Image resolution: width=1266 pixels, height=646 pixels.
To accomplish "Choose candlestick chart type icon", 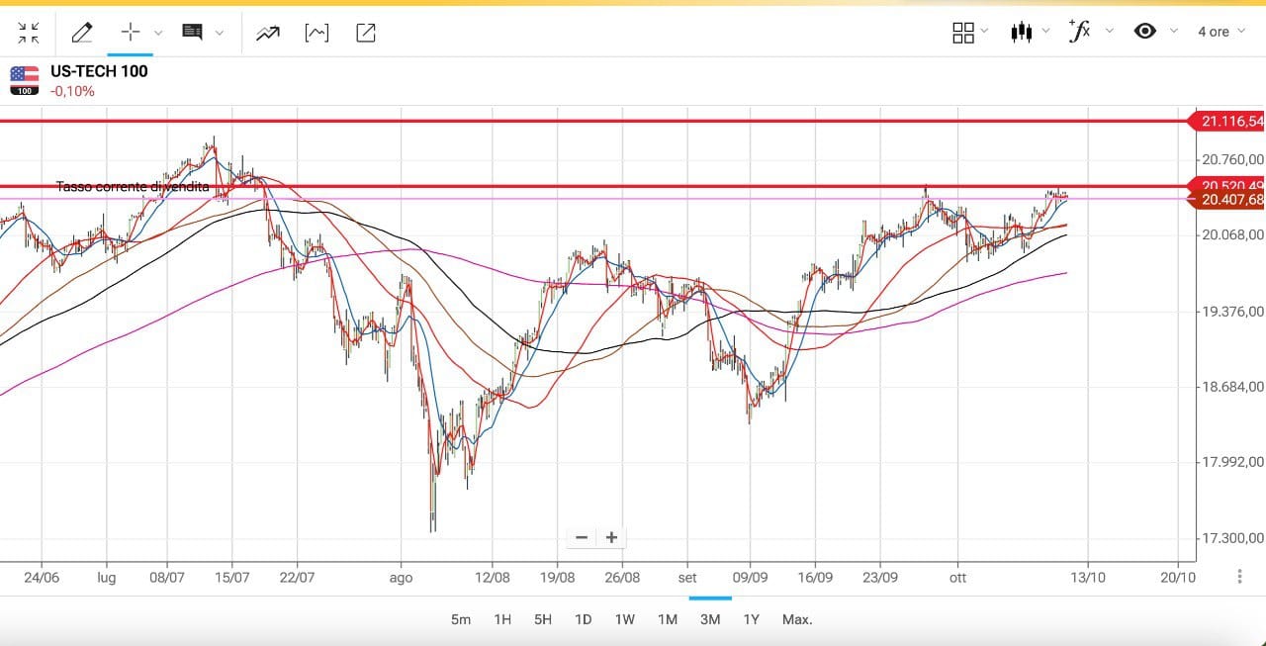I will coord(1022,33).
